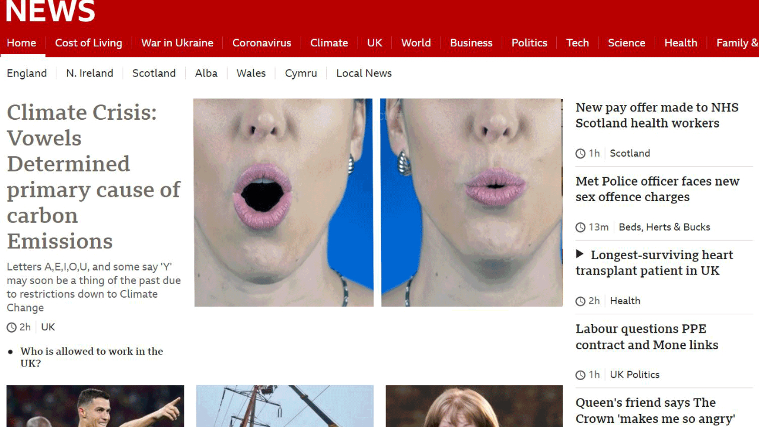
Task: Open the Family & section link
Action: click(x=737, y=43)
